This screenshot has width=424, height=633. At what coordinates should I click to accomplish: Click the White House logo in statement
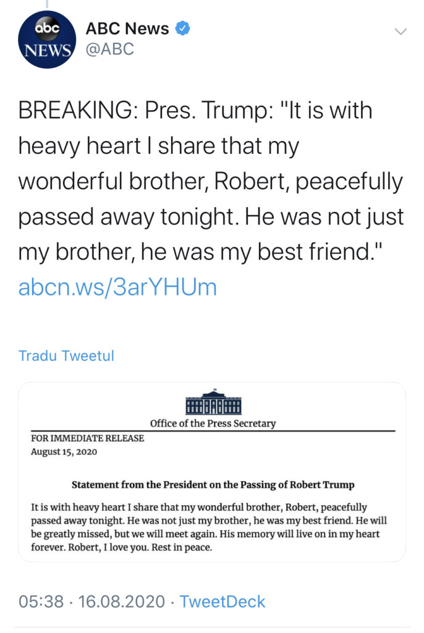pyautogui.click(x=213, y=402)
